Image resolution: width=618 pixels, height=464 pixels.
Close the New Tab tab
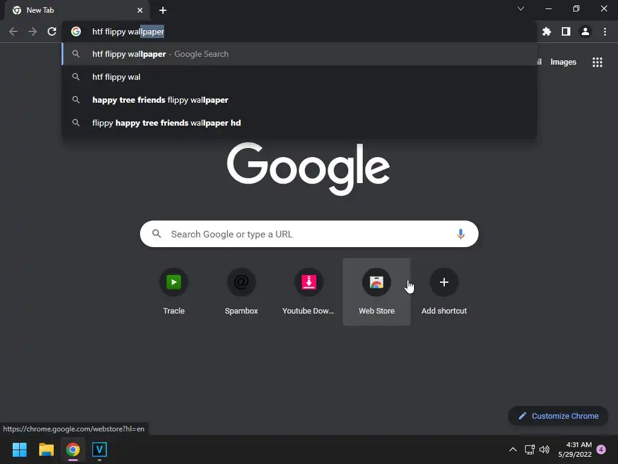[140, 10]
